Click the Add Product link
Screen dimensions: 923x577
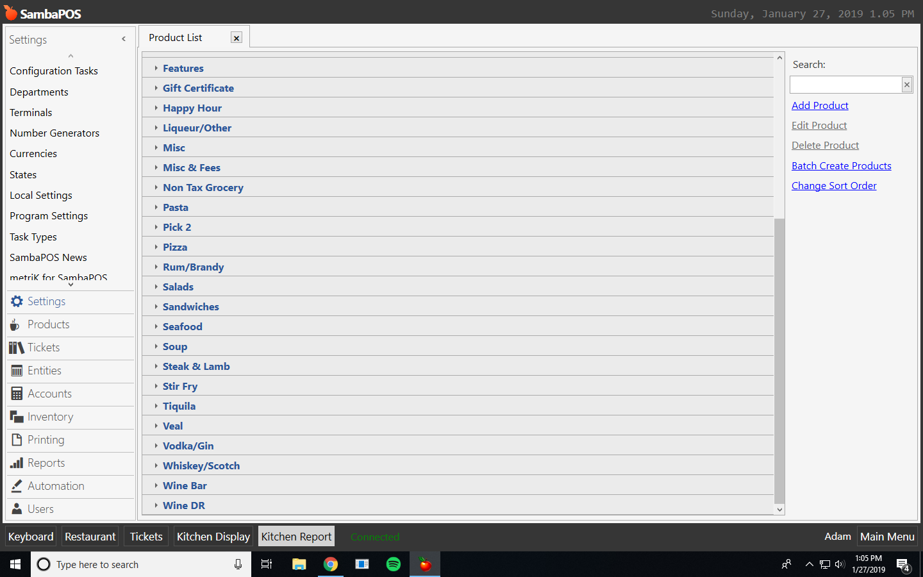click(820, 106)
